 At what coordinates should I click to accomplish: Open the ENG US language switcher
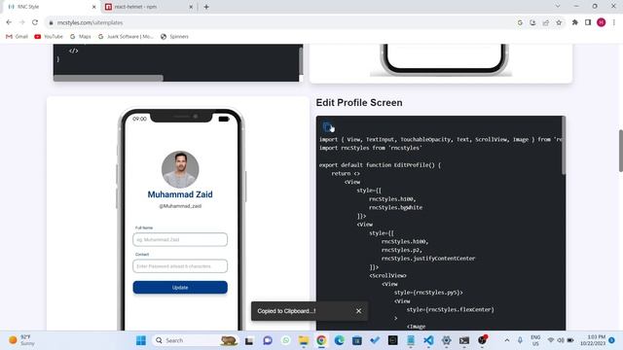535,340
